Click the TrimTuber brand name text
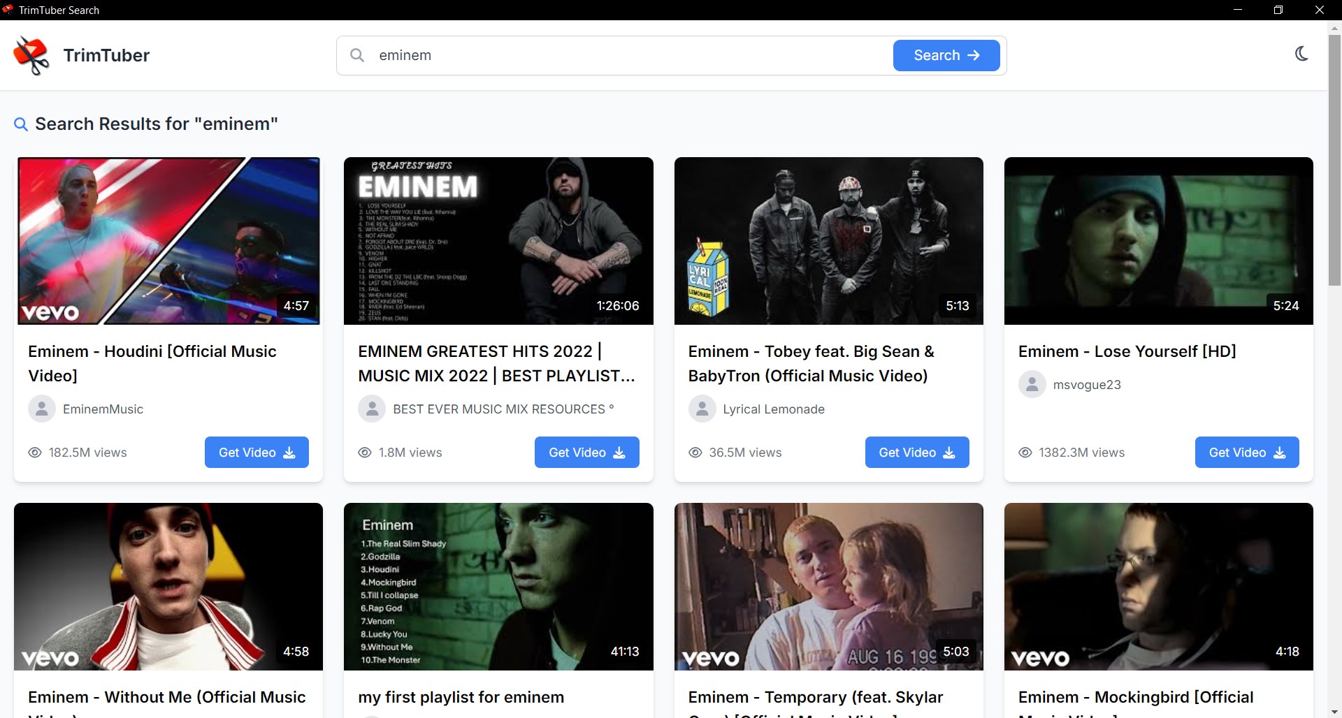1342x718 pixels. [x=106, y=55]
